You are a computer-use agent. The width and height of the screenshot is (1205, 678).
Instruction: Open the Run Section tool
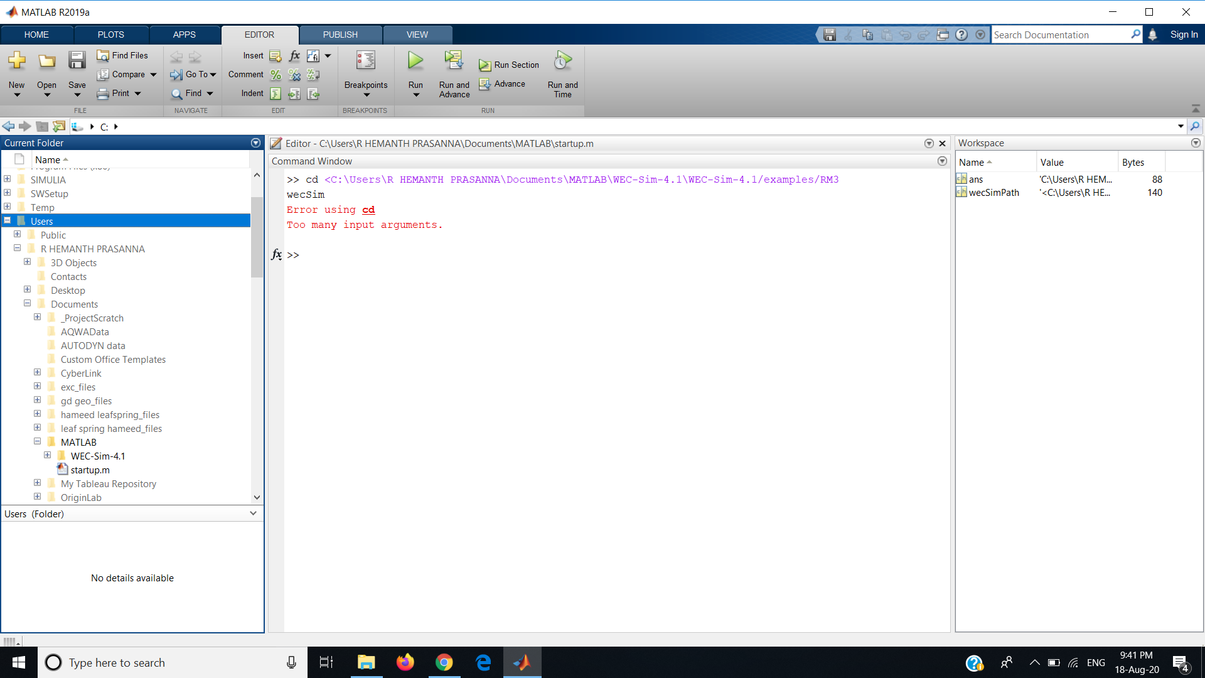(509, 64)
